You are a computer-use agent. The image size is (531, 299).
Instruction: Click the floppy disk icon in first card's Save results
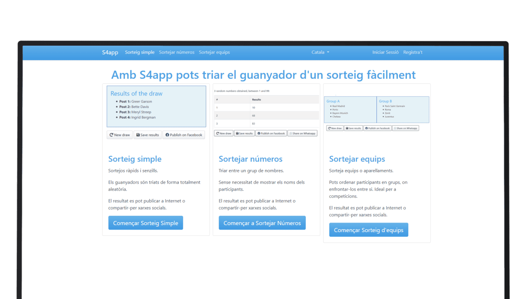pyautogui.click(x=138, y=135)
